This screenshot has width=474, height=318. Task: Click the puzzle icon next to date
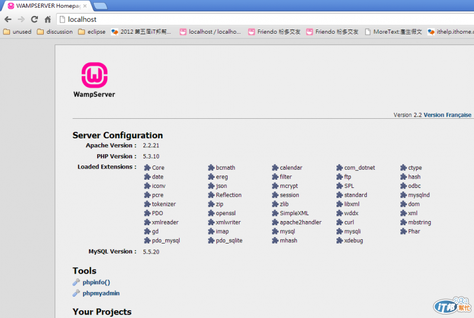147,177
